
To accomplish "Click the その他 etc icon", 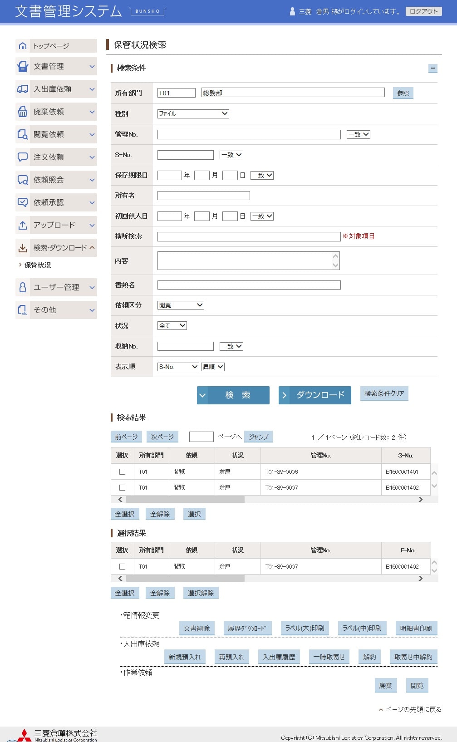I will (23, 310).
